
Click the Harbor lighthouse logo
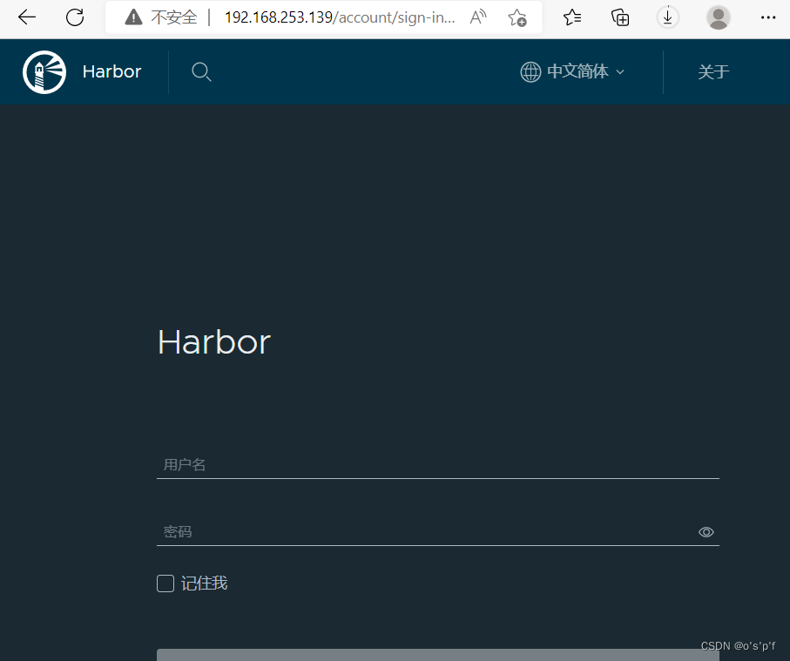[x=44, y=71]
